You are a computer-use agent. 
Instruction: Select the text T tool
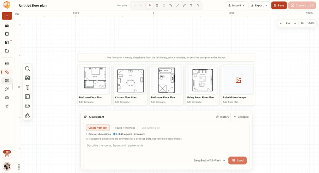[191, 6]
